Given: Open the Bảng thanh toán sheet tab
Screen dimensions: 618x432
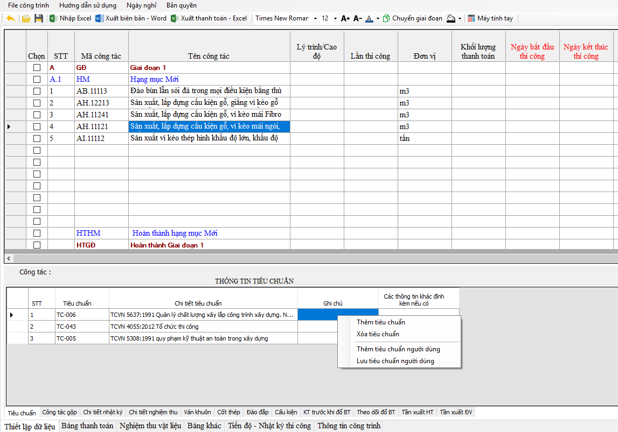Looking at the screenshot, I should tap(87, 426).
